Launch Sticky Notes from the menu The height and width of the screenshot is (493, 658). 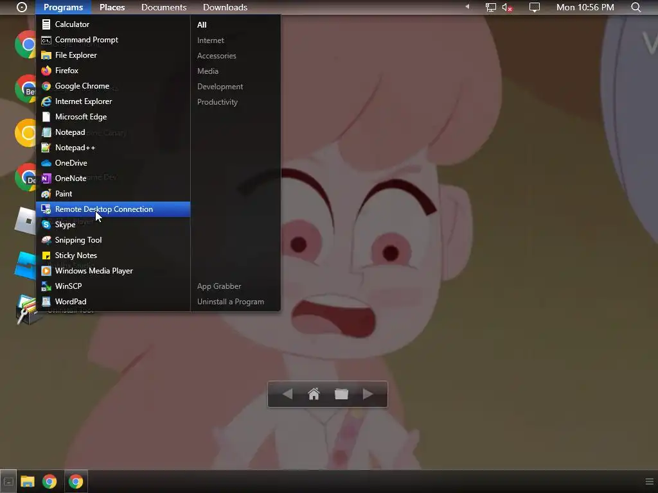[x=113, y=255]
